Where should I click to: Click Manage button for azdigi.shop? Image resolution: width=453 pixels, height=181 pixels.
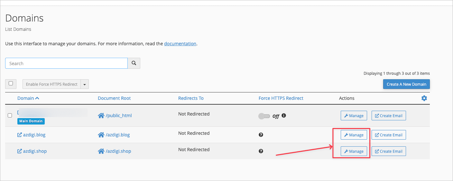(354, 151)
